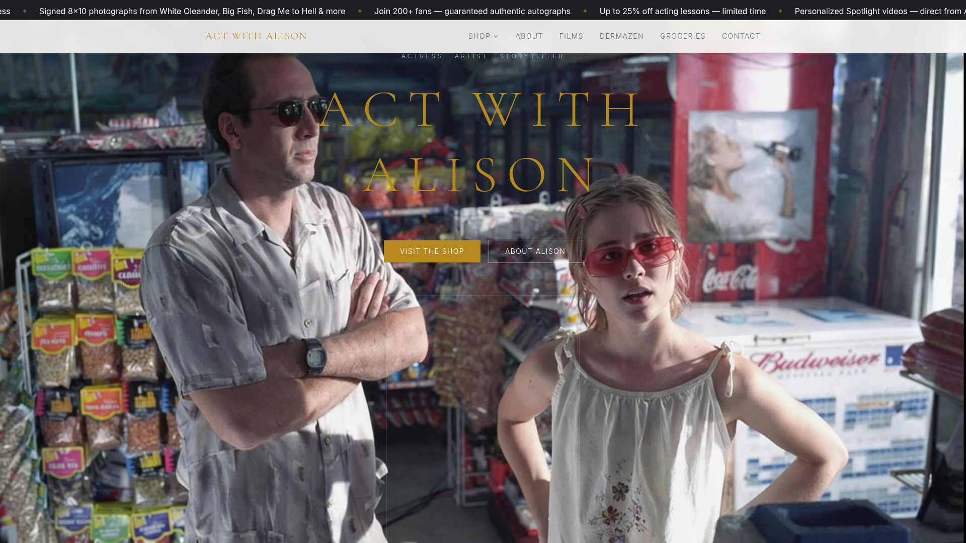
Task: Go to the About page
Action: [529, 36]
